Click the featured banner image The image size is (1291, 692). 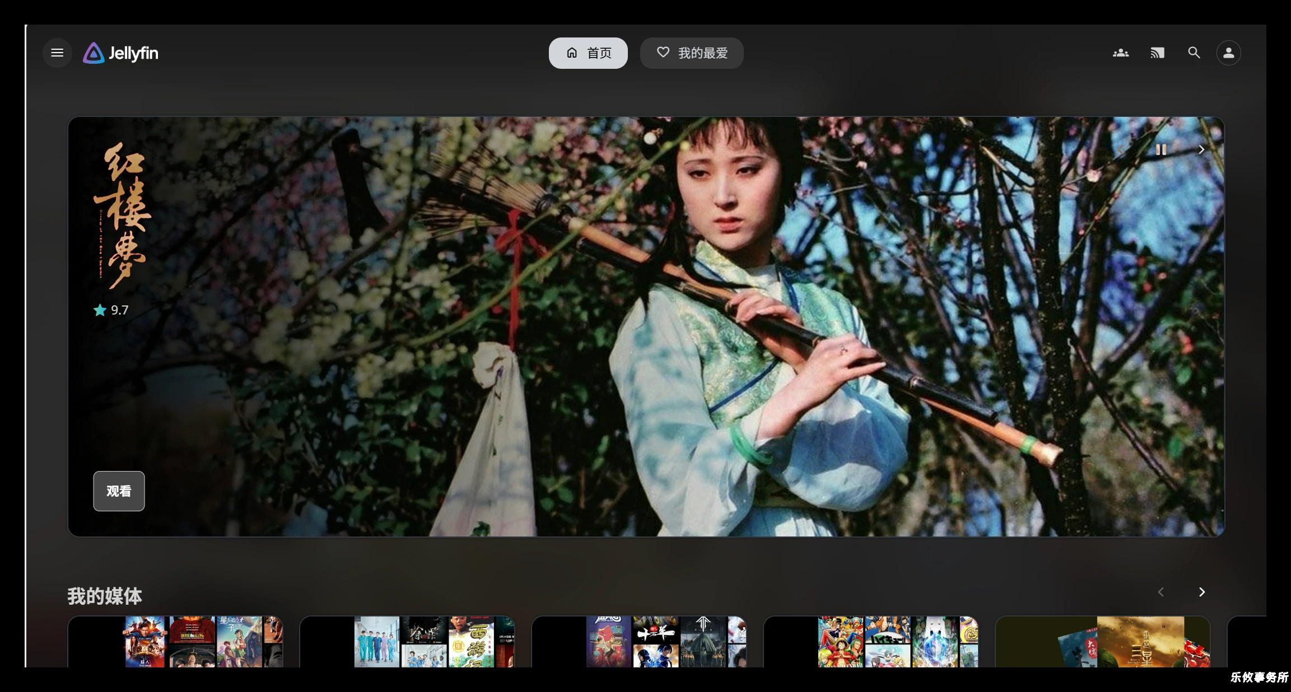point(646,327)
